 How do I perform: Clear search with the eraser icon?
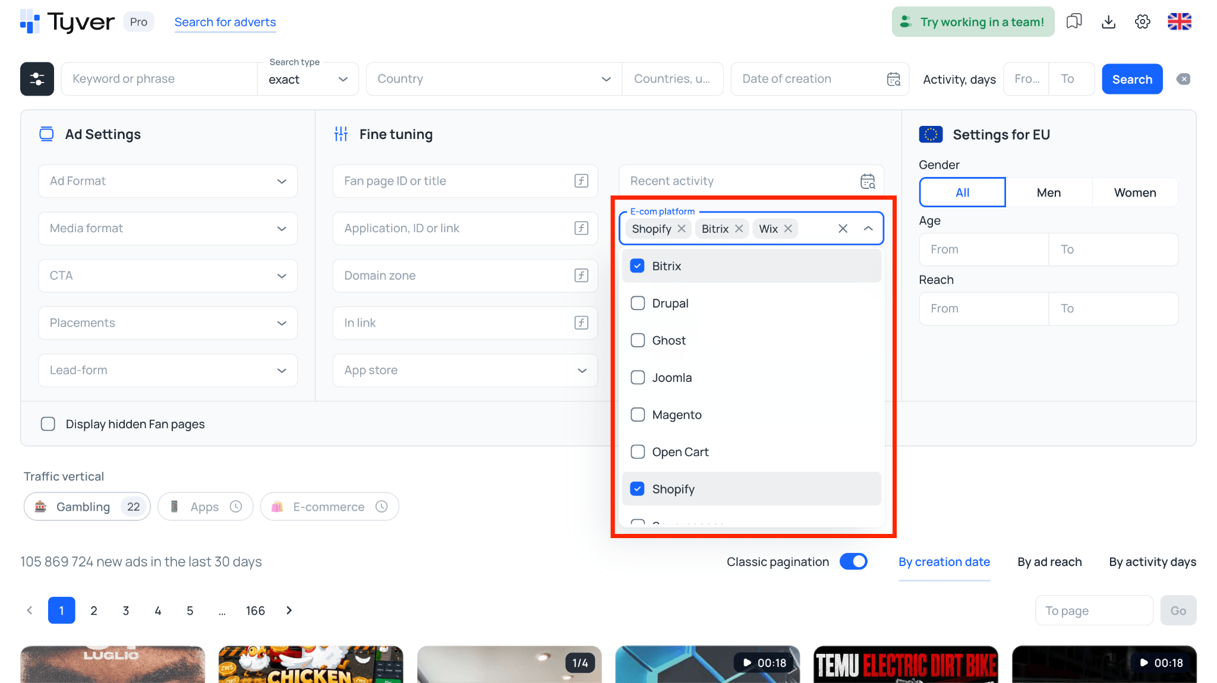(1183, 79)
